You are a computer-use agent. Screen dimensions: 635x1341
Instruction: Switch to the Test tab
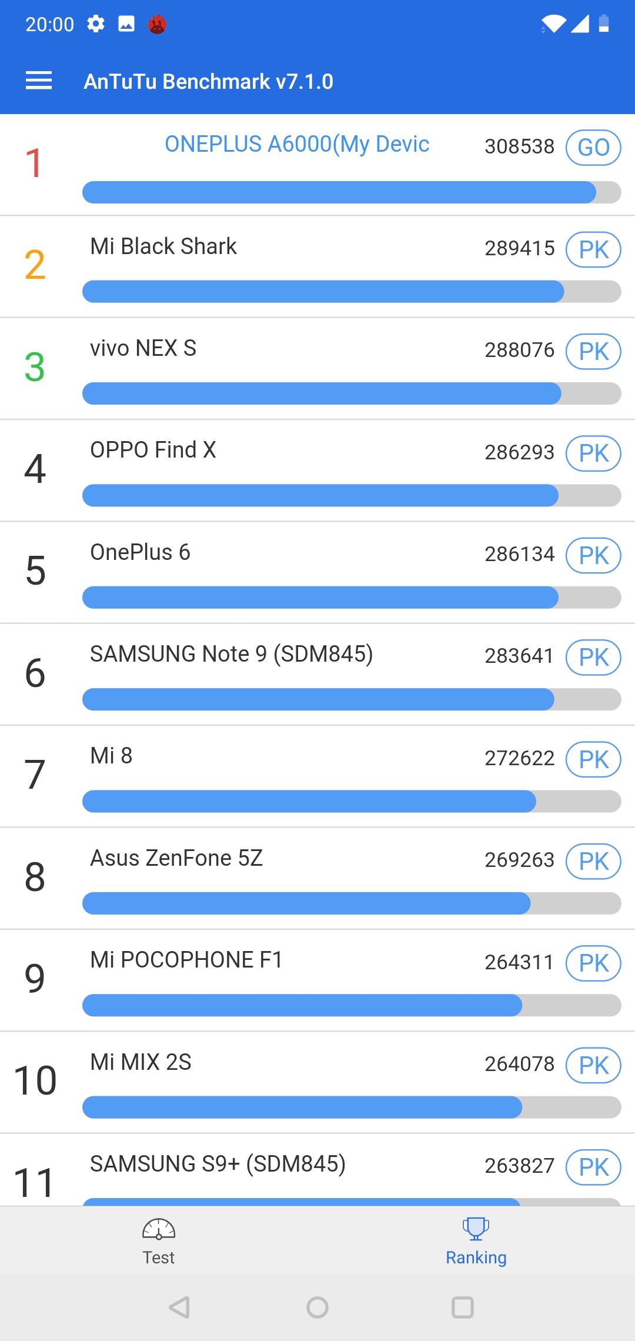(x=159, y=1241)
